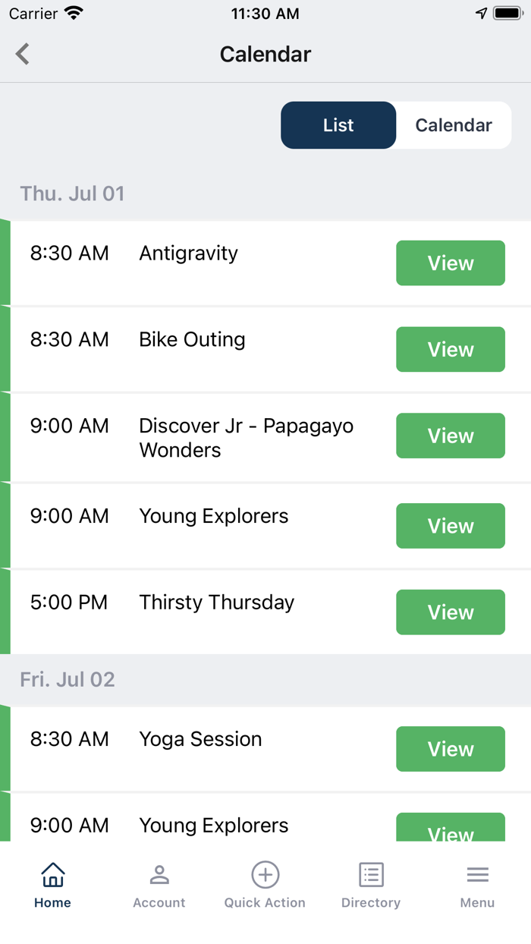This screenshot has height=944, width=531.
Task: Open the Home tab icon
Action: (x=52, y=875)
